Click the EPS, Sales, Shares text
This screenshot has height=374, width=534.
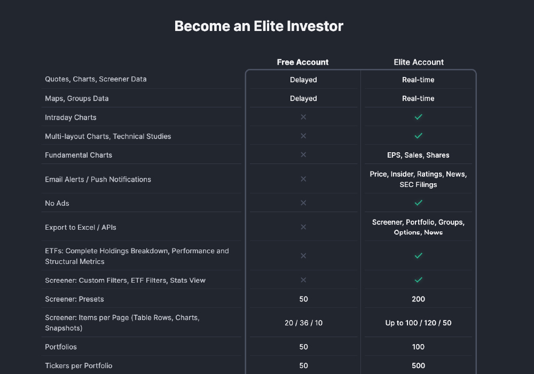418,155
